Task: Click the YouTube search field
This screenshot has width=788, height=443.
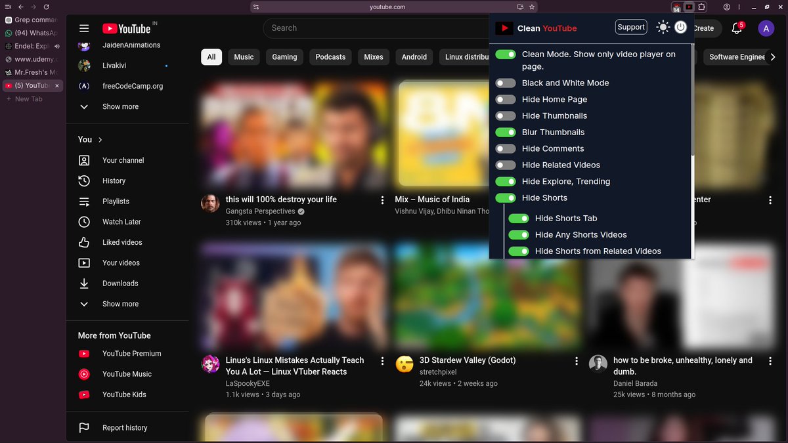Action: [x=378, y=28]
